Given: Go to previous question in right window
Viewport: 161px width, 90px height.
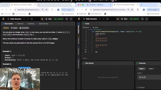Looking at the screenshot, I should tap(100, 19).
